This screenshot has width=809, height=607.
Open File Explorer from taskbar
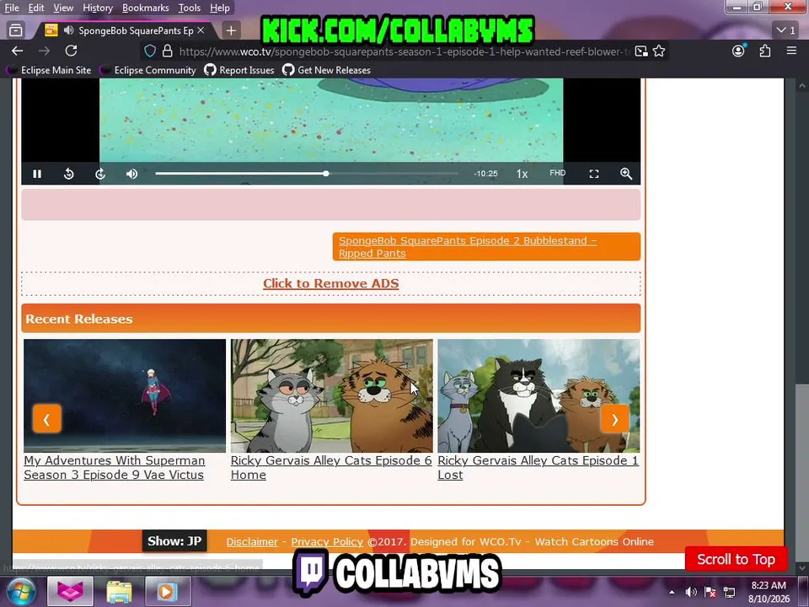click(x=119, y=591)
